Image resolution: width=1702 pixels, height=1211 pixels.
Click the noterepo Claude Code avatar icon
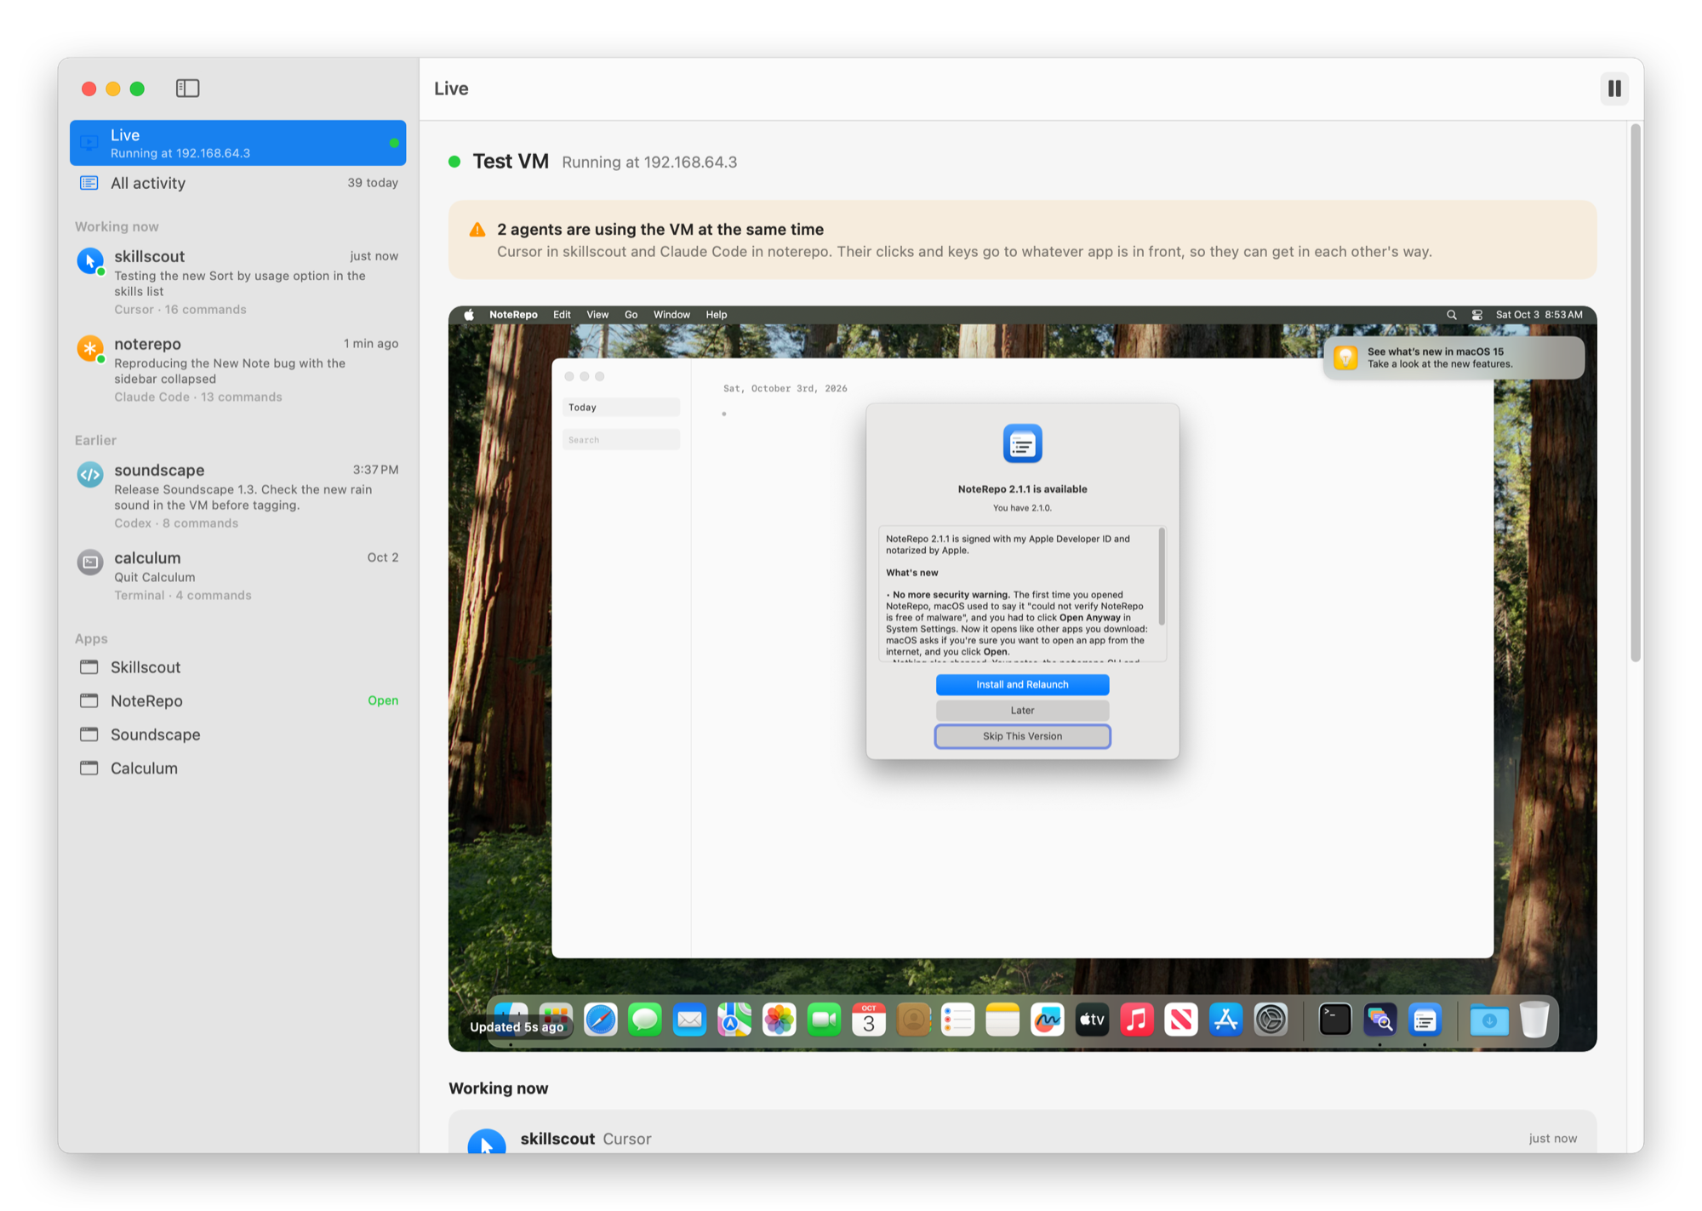point(90,348)
